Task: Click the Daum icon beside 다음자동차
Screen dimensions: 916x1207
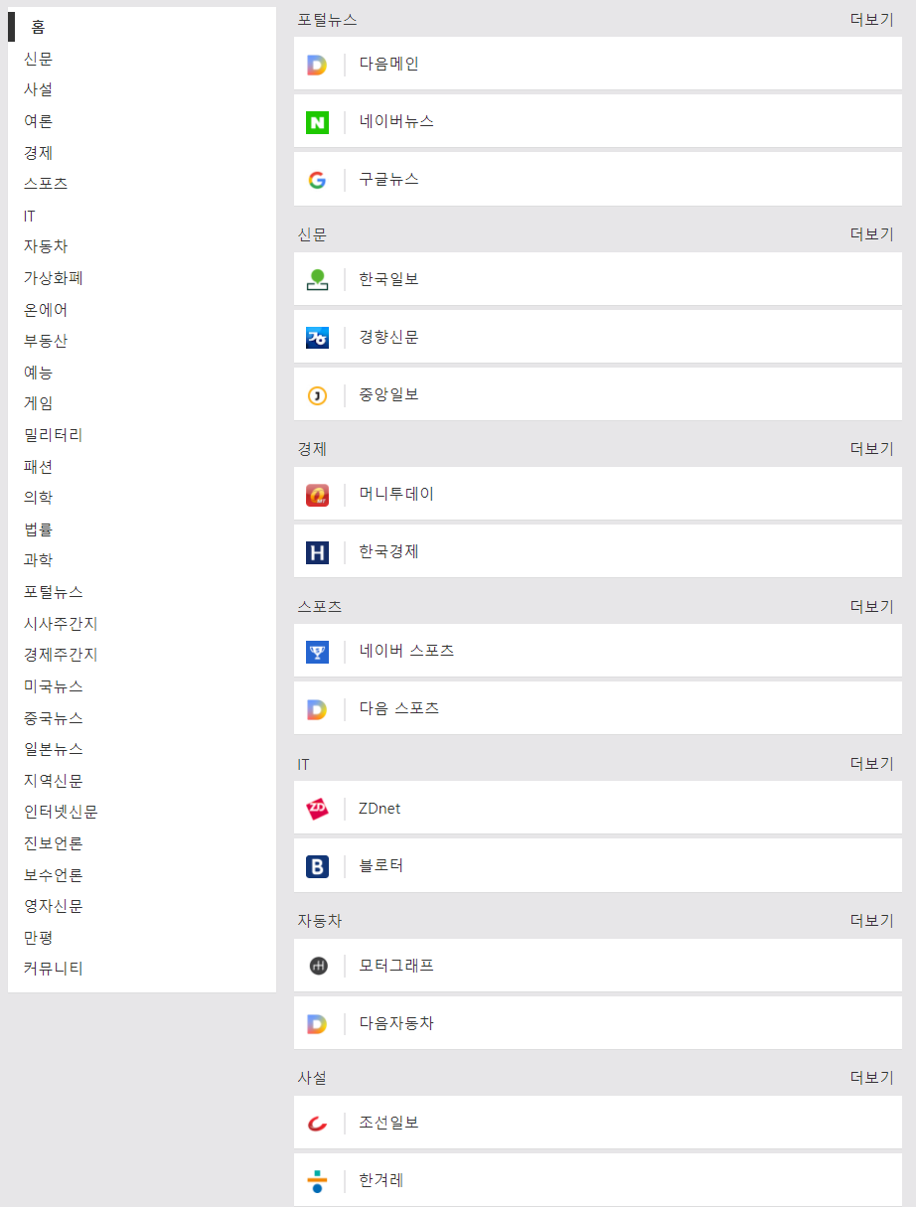Action: (317, 1023)
